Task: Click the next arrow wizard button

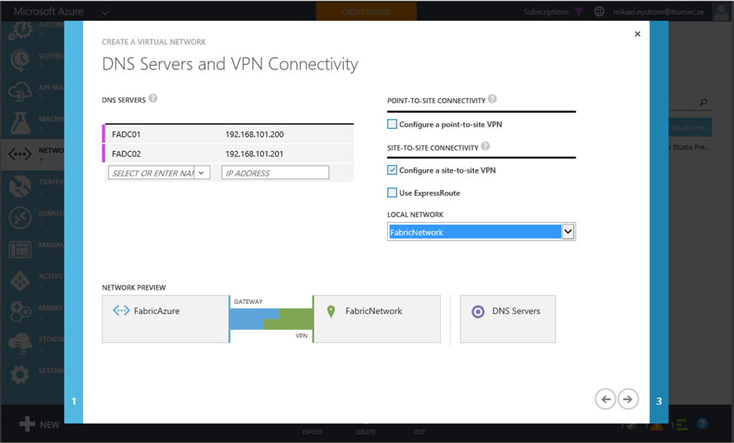Action: [x=628, y=399]
